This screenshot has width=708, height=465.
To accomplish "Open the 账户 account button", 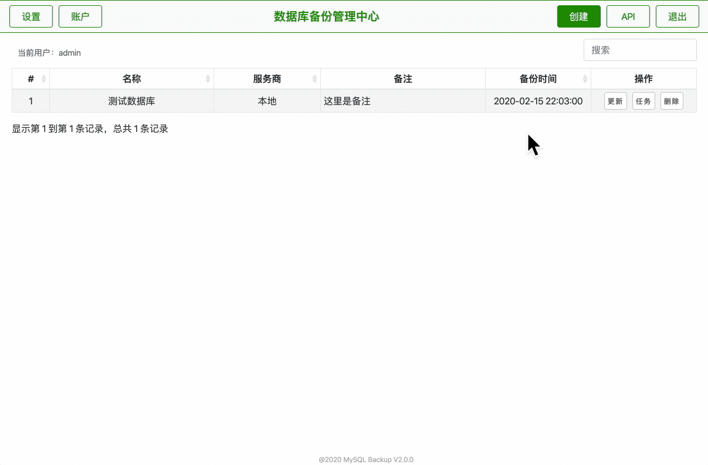I will point(80,16).
